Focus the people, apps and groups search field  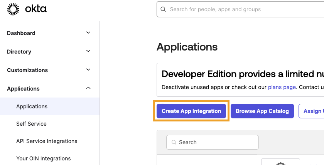(240, 9)
